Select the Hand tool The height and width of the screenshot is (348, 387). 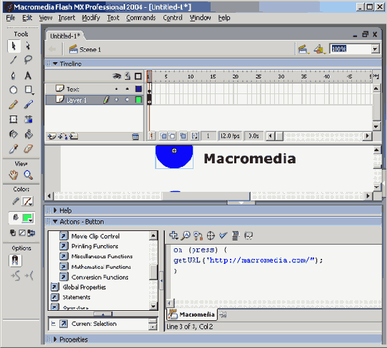point(14,175)
